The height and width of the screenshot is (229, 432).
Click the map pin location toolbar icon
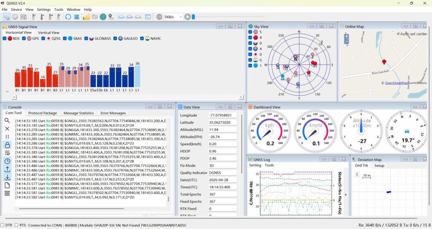point(111,17)
